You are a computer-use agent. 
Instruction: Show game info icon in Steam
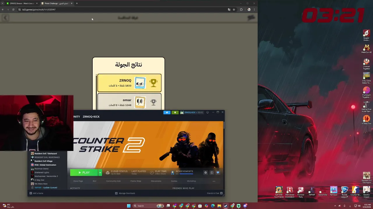[x=212, y=172]
